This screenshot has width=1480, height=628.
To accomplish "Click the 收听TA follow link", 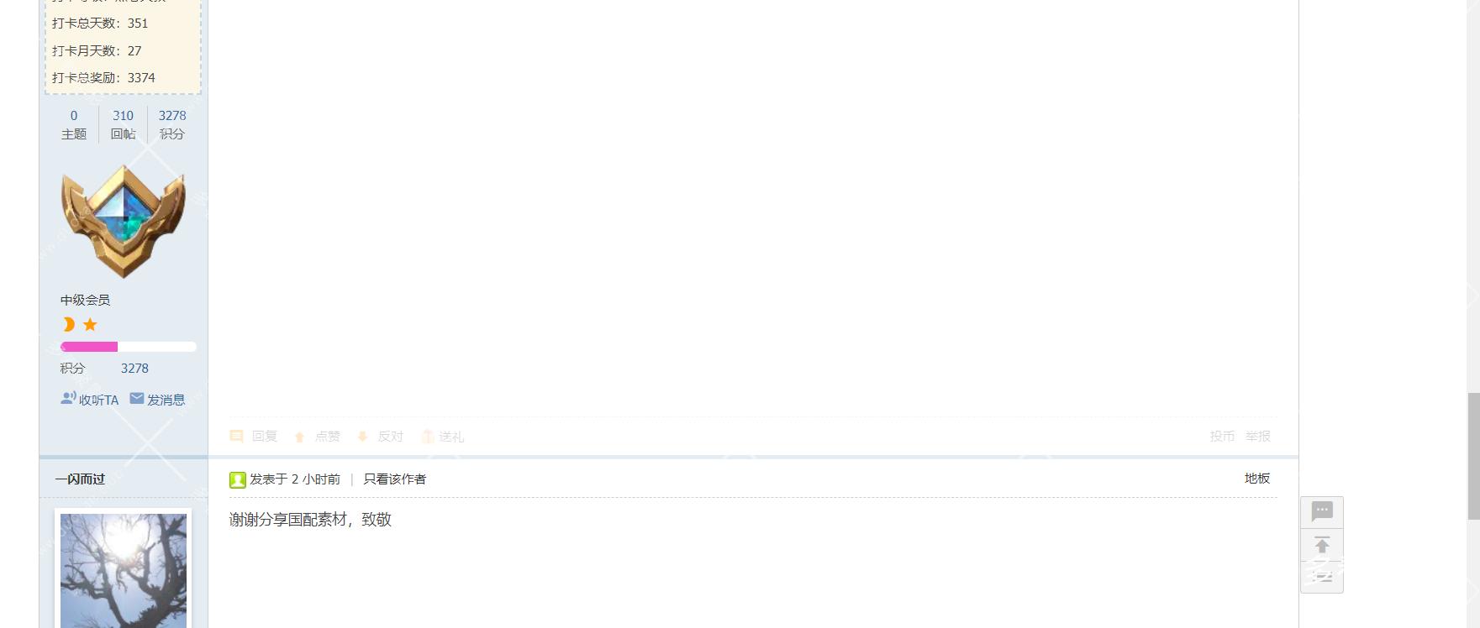I will coord(90,400).
